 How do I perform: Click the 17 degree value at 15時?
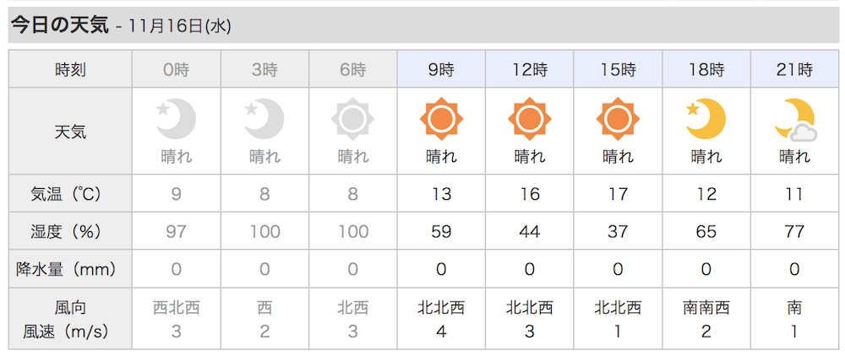point(618,193)
